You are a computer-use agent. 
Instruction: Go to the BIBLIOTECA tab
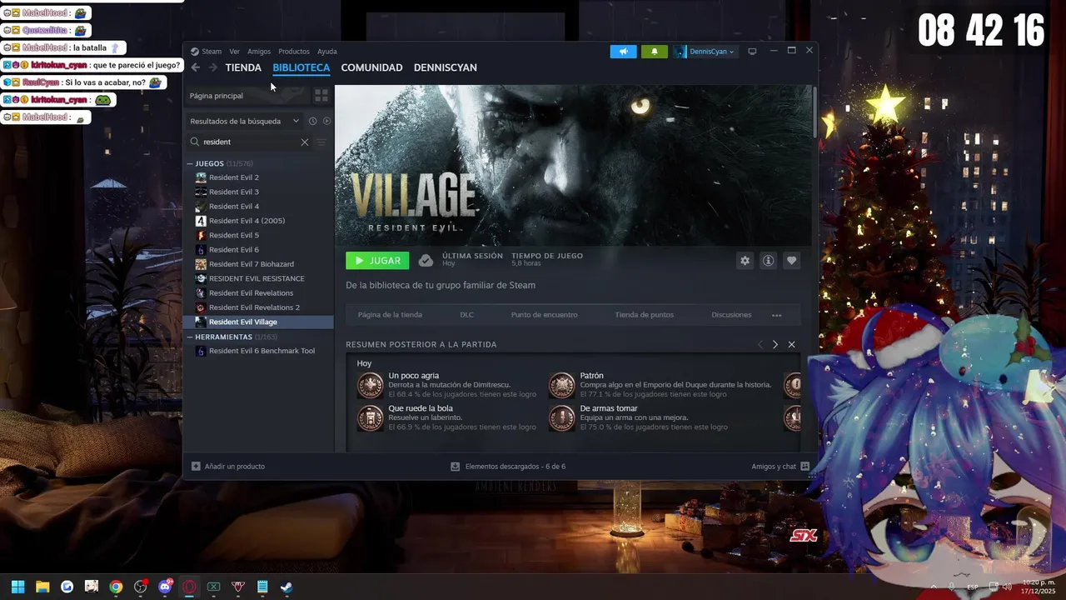pyautogui.click(x=301, y=67)
